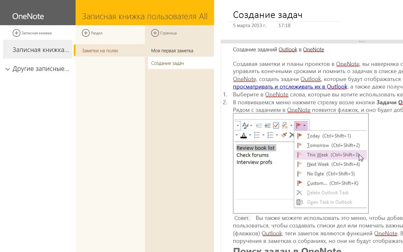This screenshot has width=403, height=252.
Task: Click the red flag icon beside Custom...
Action: [300, 183]
